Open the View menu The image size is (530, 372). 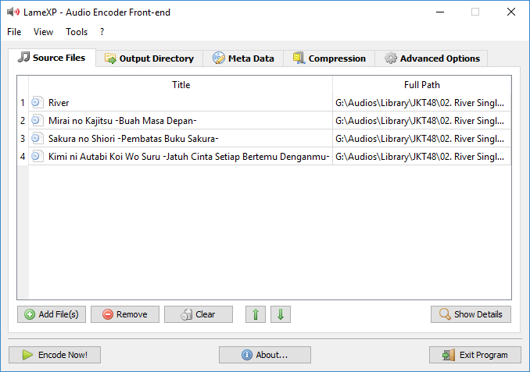coord(43,32)
